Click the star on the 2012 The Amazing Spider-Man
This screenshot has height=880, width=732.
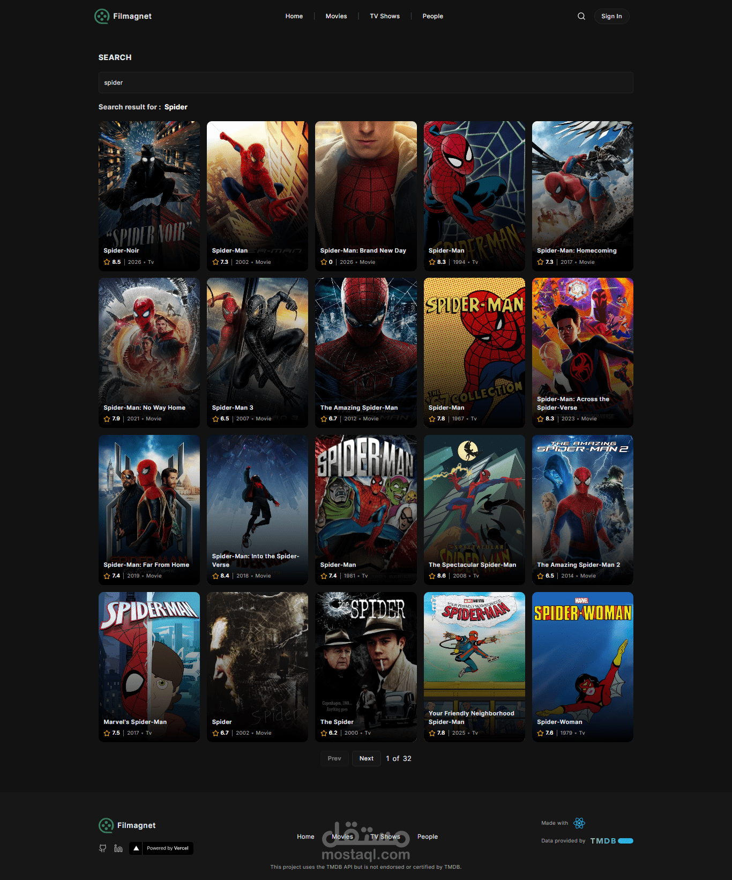click(x=324, y=419)
